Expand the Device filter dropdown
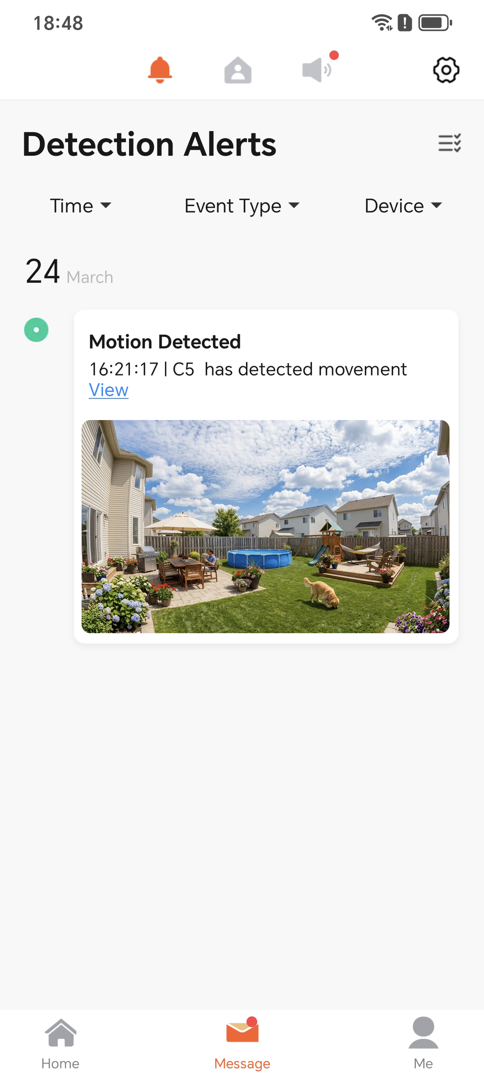The height and width of the screenshot is (1077, 484). pyautogui.click(x=403, y=206)
